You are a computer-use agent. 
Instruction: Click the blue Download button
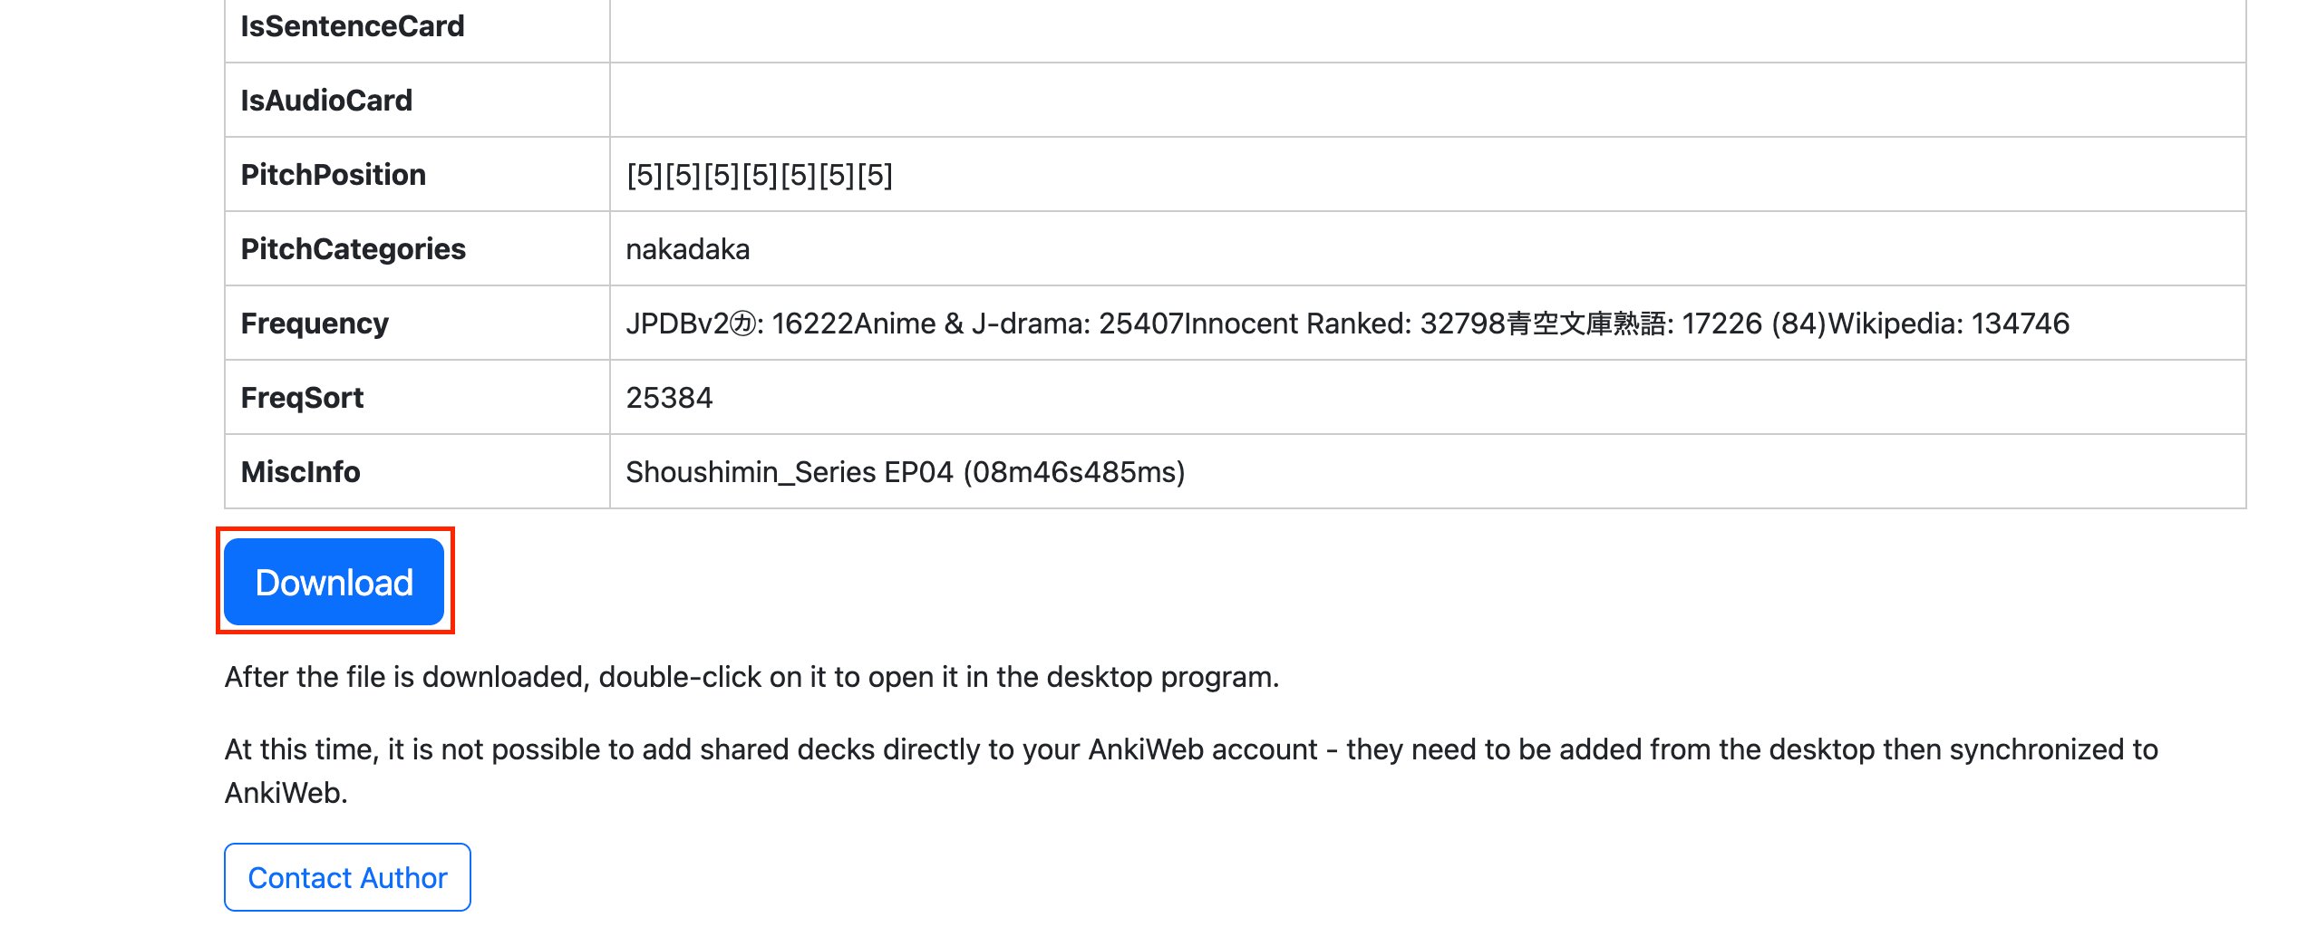[x=334, y=582]
